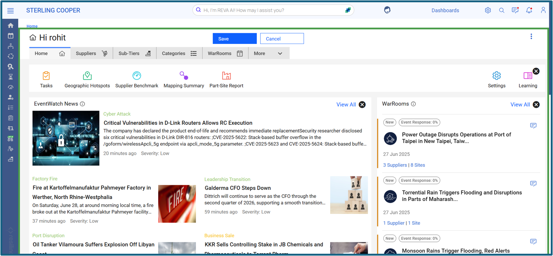This screenshot has height=256, width=553.
Task: Open sidebar checklist icon
Action: pyautogui.click(x=10, y=107)
